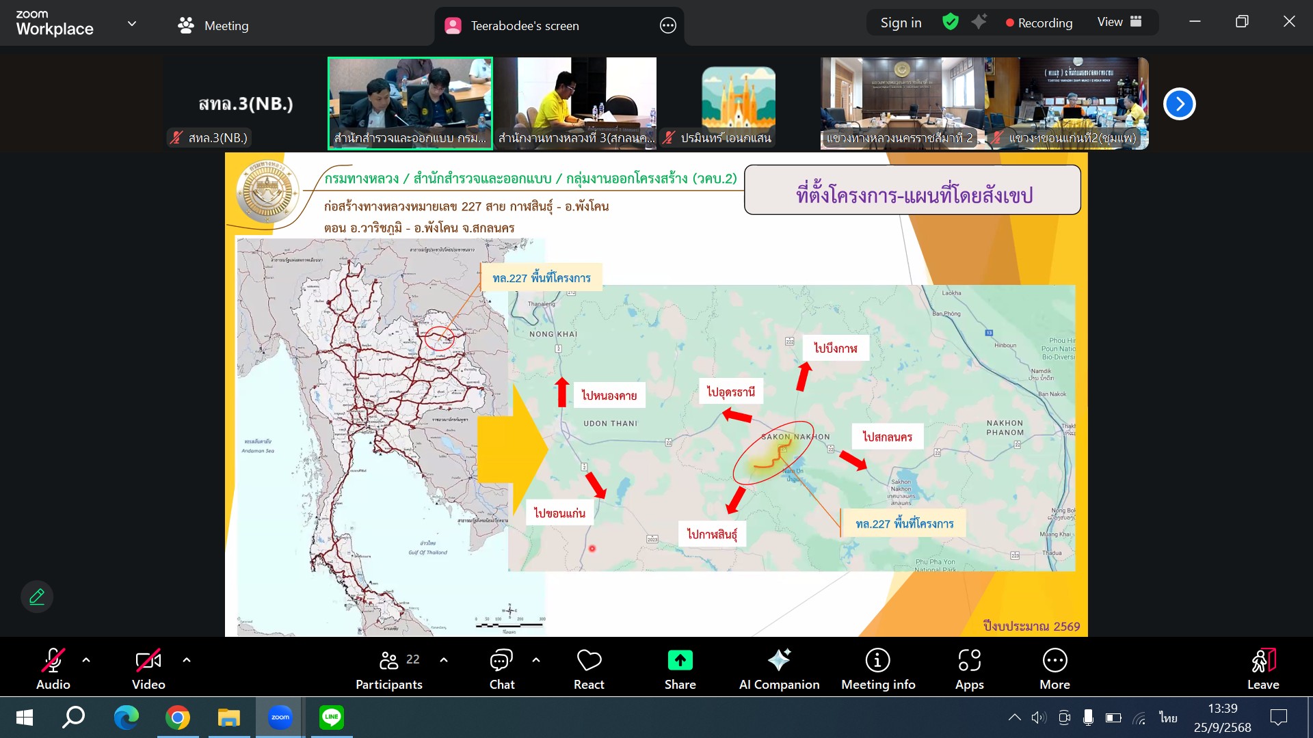Screen dimensions: 1313x738
Task: Open the Participants list panel
Action: [x=389, y=668]
